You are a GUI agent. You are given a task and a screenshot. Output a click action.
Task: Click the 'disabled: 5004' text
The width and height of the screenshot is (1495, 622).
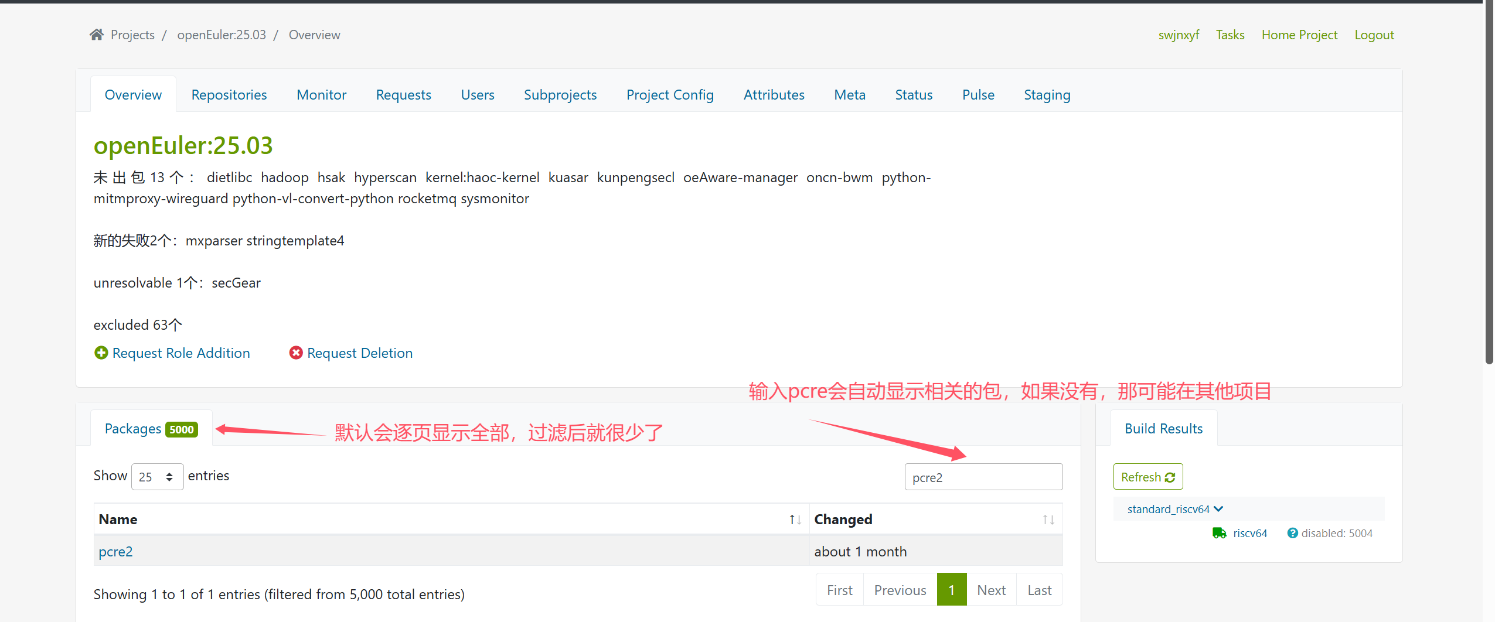pyautogui.click(x=1337, y=533)
